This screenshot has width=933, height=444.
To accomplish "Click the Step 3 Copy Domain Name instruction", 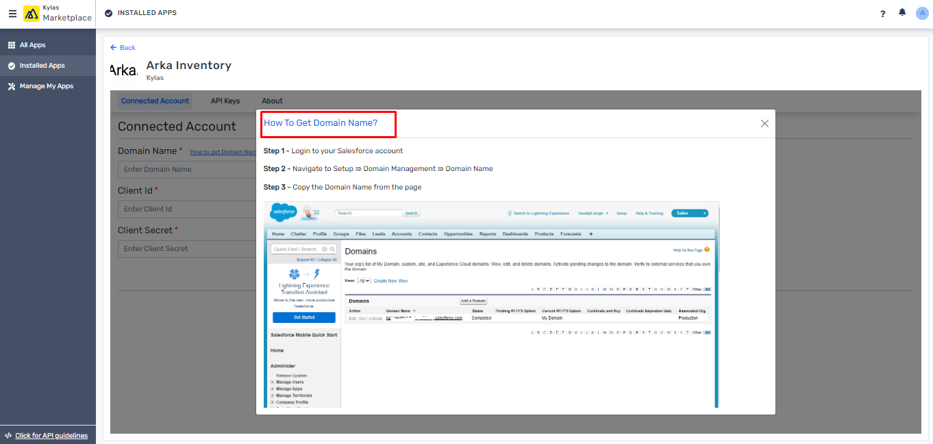I will (343, 187).
